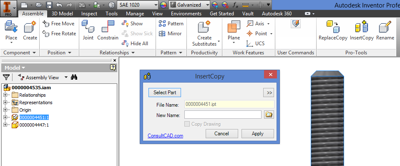Click the Create Substitutes tool
Image resolution: width=400 pixels, height=166 pixels.
204,34
